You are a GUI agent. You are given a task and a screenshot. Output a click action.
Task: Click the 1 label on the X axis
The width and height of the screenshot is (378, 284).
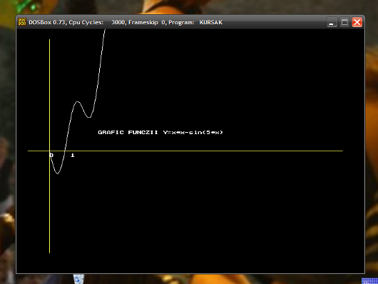[x=73, y=155]
